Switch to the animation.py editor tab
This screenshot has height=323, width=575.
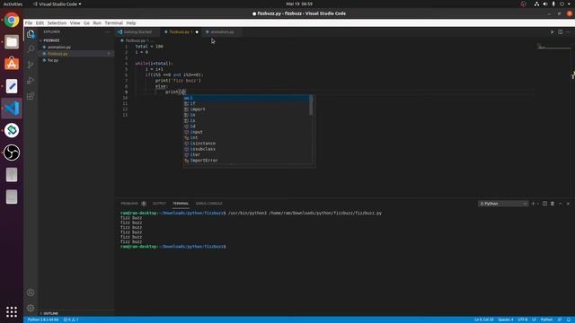point(222,32)
